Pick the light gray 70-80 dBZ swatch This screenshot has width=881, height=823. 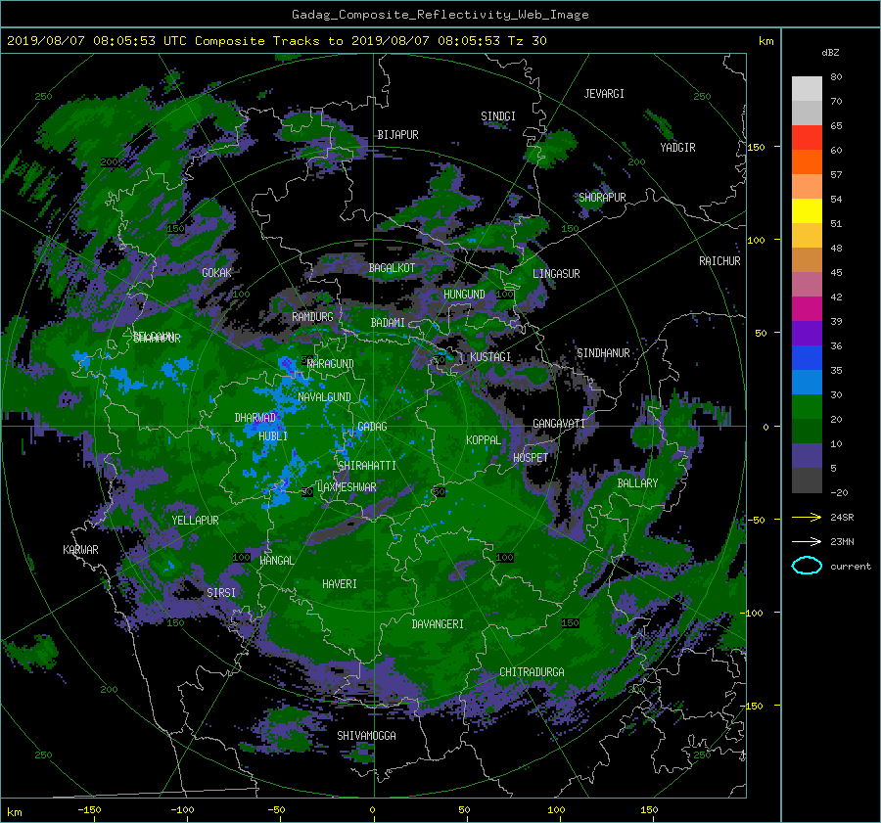(807, 89)
